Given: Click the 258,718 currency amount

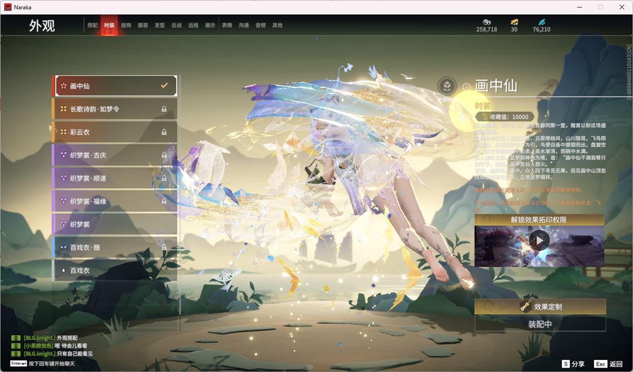Looking at the screenshot, I should click(x=486, y=30).
